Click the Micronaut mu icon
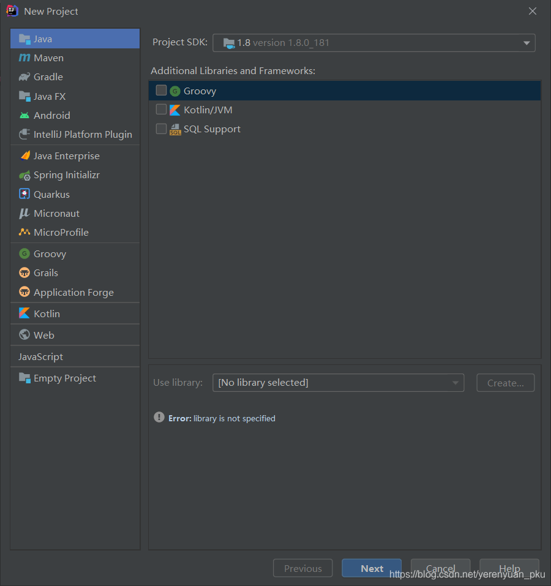Screen dimensions: 551x586 click(x=24, y=213)
